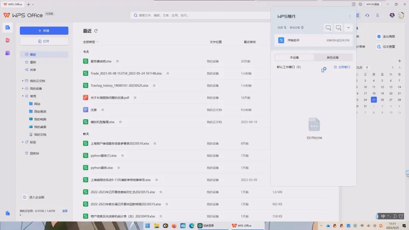Add a new tab beside WPS Office tab

[x=28, y=5]
